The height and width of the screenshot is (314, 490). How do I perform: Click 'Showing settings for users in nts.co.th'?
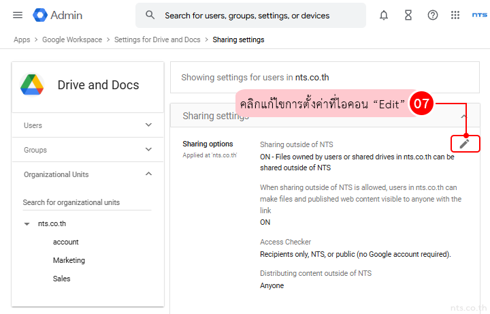click(x=255, y=77)
